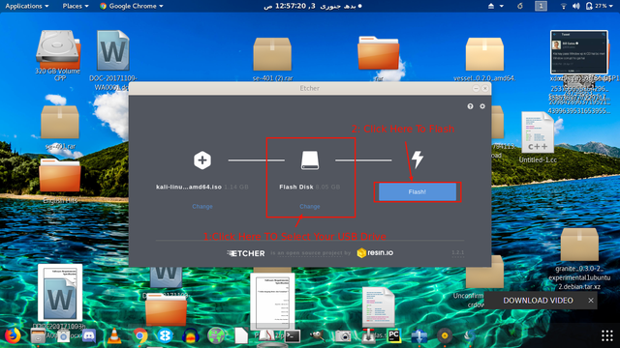Viewport: 620px width, 348px height.
Task: Click the volume speaker icon
Action: (576, 6)
